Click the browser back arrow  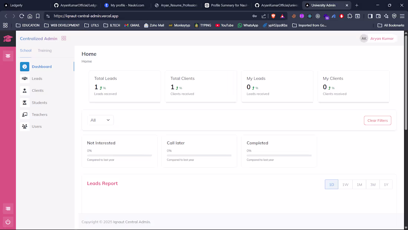click(x=6, y=16)
